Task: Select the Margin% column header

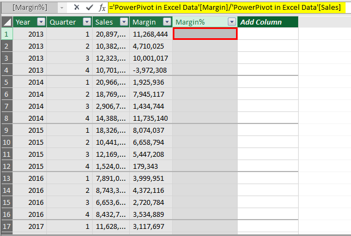Action: 199,22
